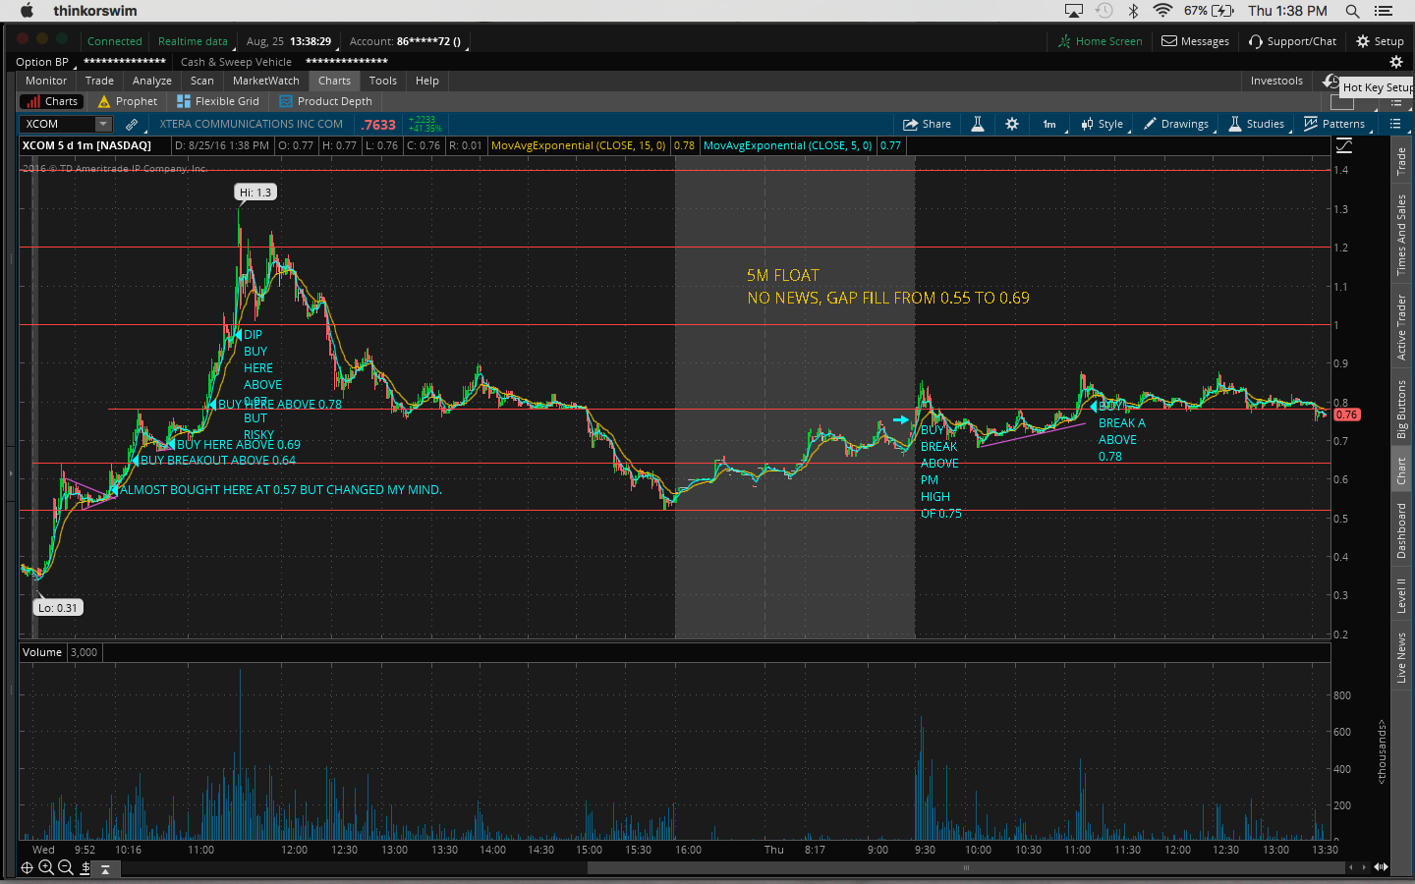Open the Drawings tools menu
This screenshot has height=884, width=1415.
1176,124
